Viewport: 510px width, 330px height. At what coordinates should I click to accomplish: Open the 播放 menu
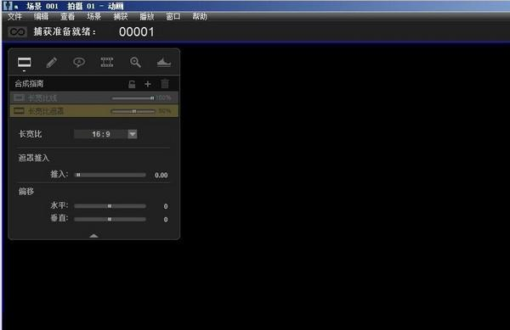coord(147,17)
